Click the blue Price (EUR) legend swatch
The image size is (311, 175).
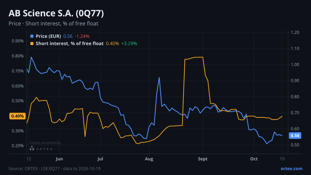(32, 36)
